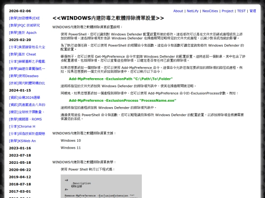Expand the 2020-06-22 date group
The height and width of the screenshot is (198, 265).
pyautogui.click(x=20, y=170)
